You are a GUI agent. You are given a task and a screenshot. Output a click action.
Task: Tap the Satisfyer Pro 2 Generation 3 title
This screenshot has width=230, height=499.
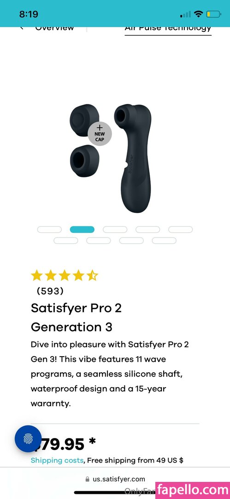tap(76, 317)
